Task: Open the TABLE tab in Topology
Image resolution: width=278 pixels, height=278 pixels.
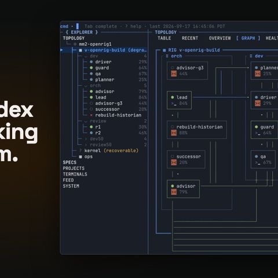Action: (x=164, y=38)
